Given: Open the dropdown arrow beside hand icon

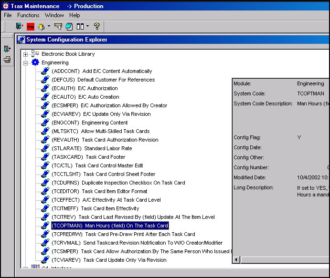Looking at the screenshot, I should click(49, 26).
